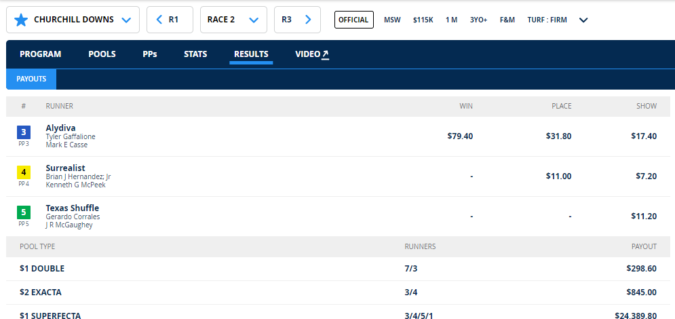Image resolution: width=675 pixels, height=319 pixels.
Task: Open the Race 2 selector dropdown
Action: [x=233, y=20]
